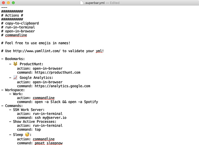199x145 pixels.
Task: Click the document icon in title bar
Action: 81,3
